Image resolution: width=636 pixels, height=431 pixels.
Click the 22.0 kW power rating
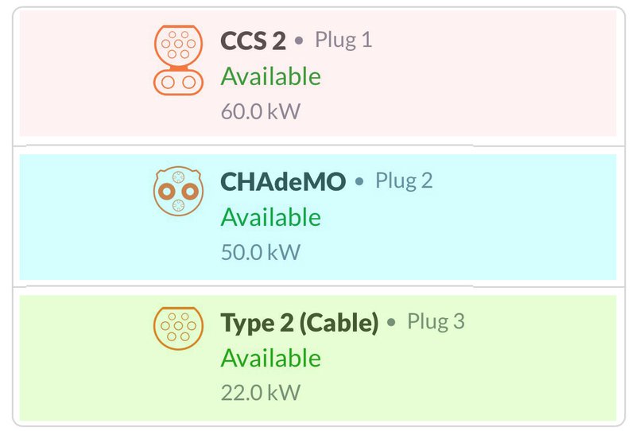[x=261, y=393]
